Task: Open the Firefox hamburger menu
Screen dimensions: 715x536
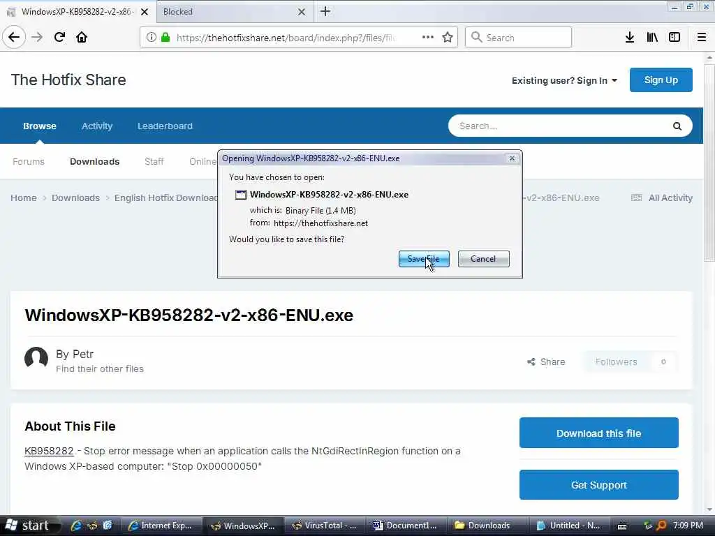Action: click(701, 38)
